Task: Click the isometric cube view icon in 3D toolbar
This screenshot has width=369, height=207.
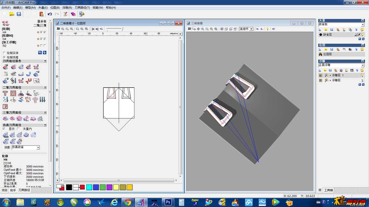Action: [x=222, y=29]
